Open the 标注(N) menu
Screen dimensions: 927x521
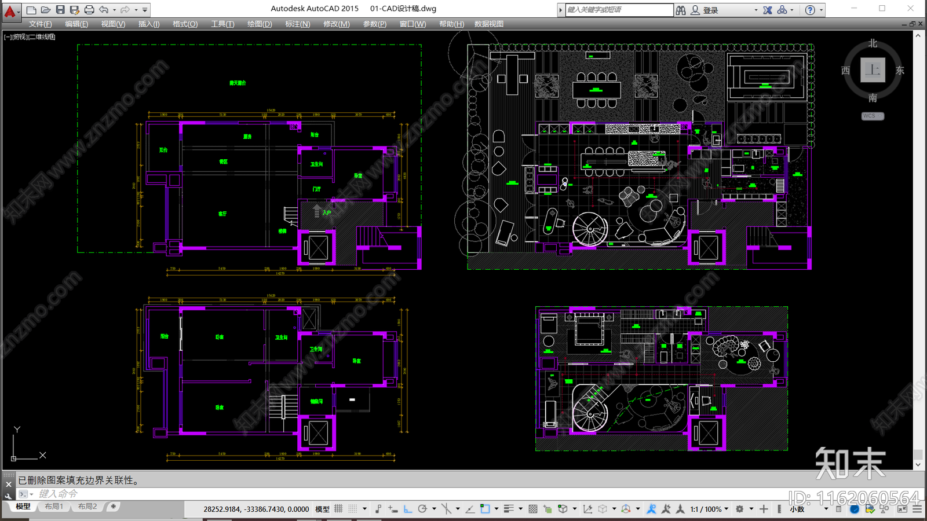click(x=297, y=24)
